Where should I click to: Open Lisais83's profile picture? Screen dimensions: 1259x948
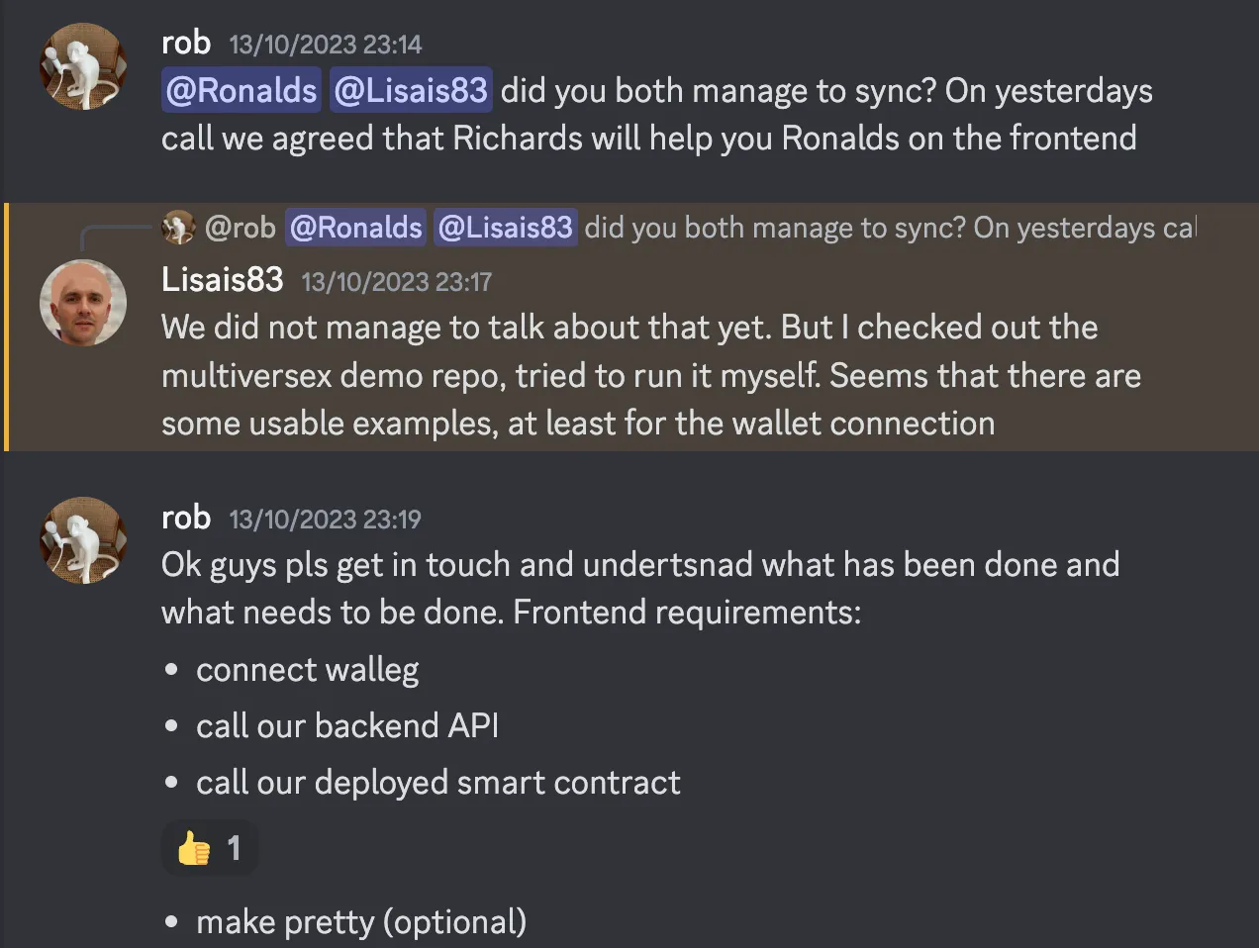pos(83,303)
